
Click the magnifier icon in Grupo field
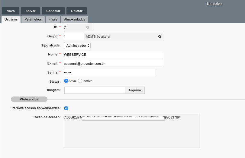pos(160,36)
